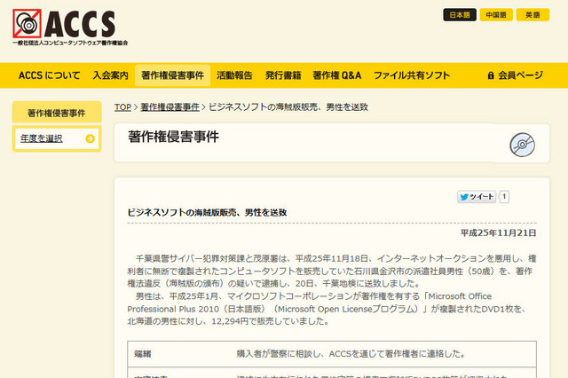Open the 活動報告 menu item

coord(234,75)
